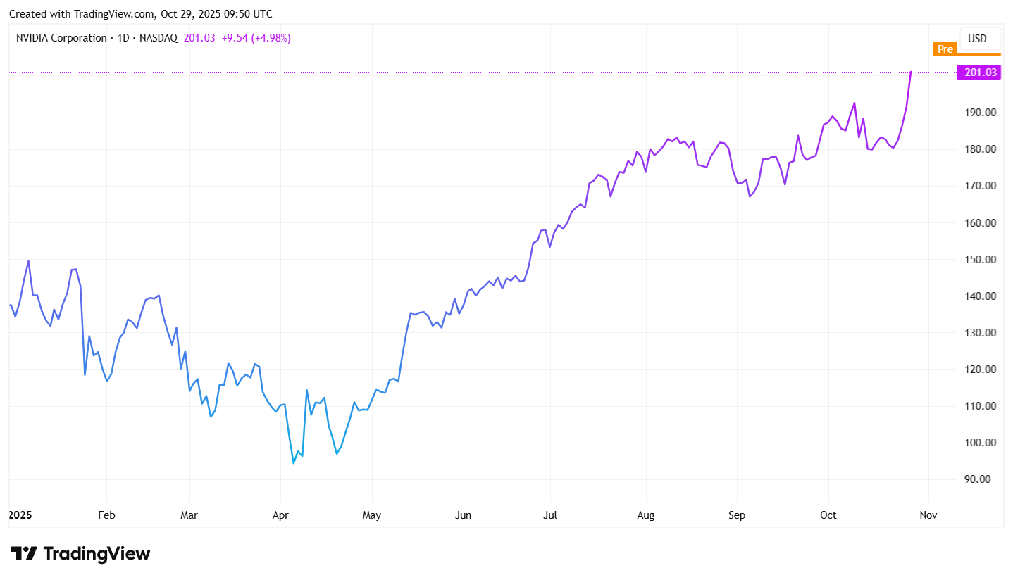Click the Nov marker on time axis

(928, 515)
